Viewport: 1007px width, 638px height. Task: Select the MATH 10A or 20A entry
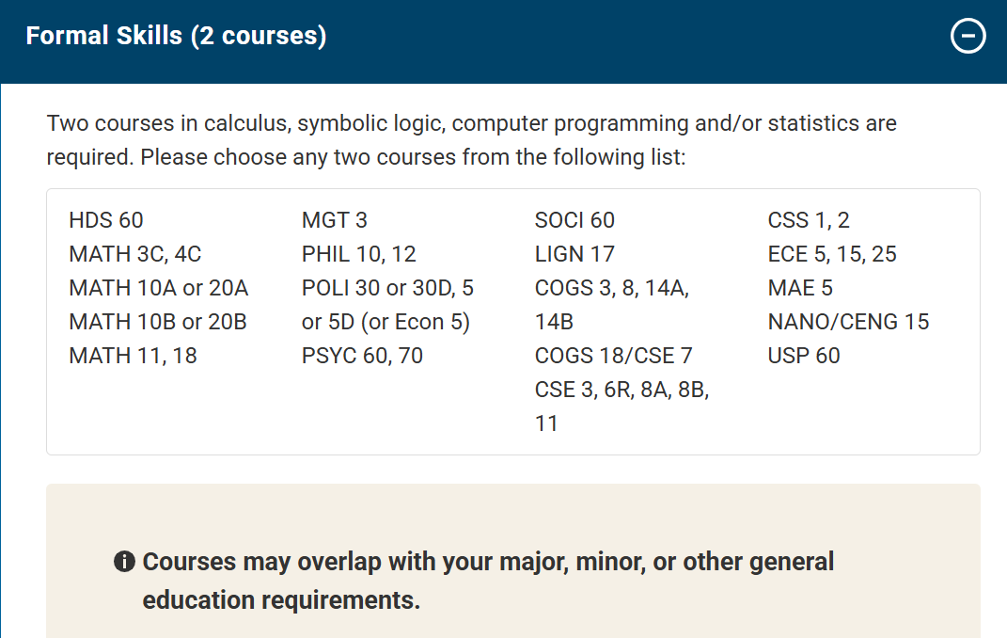[158, 288]
